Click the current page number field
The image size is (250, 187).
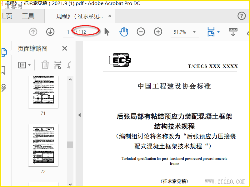click(68, 32)
